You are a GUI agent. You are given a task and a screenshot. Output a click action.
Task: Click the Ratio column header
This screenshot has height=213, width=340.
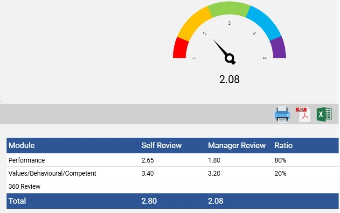(x=284, y=145)
